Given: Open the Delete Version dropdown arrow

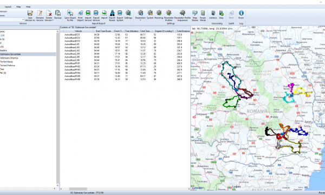Looking at the screenshot, I should 53,20.
